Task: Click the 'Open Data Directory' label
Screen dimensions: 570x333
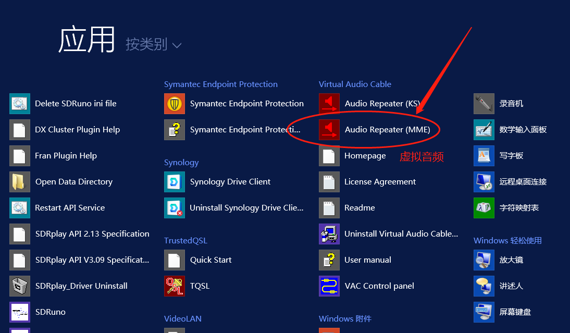Action: [74, 182]
